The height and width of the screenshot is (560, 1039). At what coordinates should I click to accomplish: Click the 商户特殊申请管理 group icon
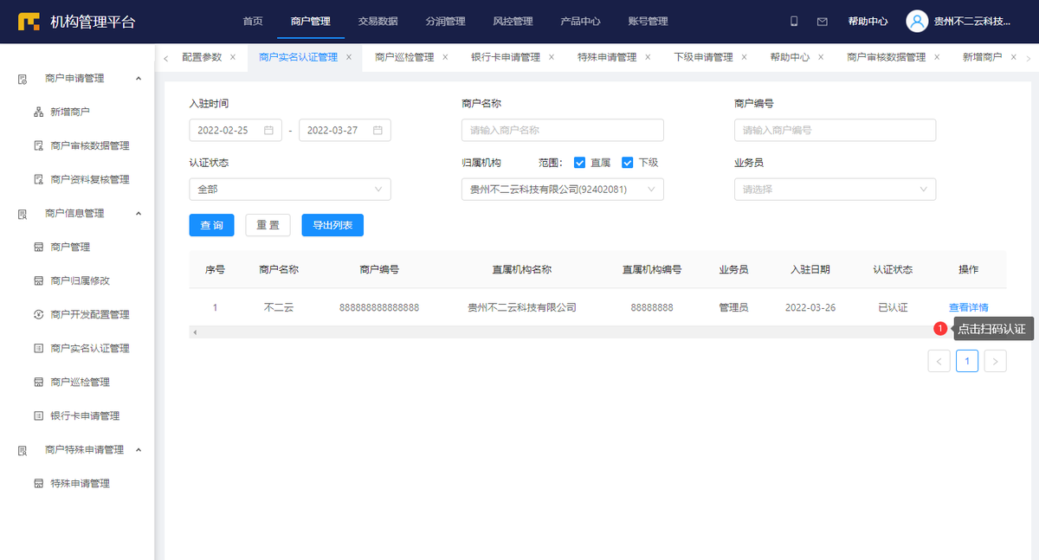[23, 450]
